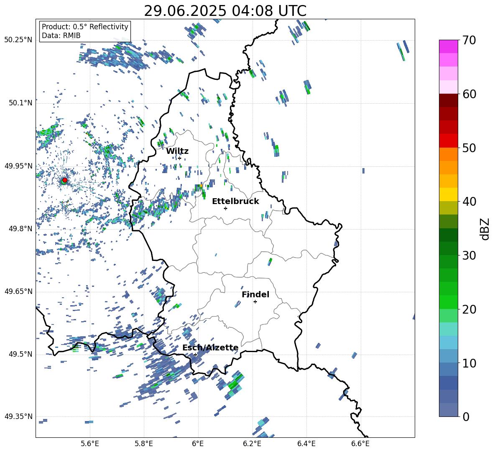Click the Findel station cross marker
495x452 pixels.
pyautogui.click(x=255, y=302)
